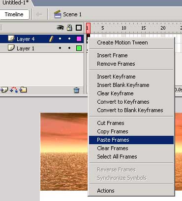The height and width of the screenshot is (201, 182).
Task: Click the back arrow beside Timeline
Action: [x=39, y=14]
